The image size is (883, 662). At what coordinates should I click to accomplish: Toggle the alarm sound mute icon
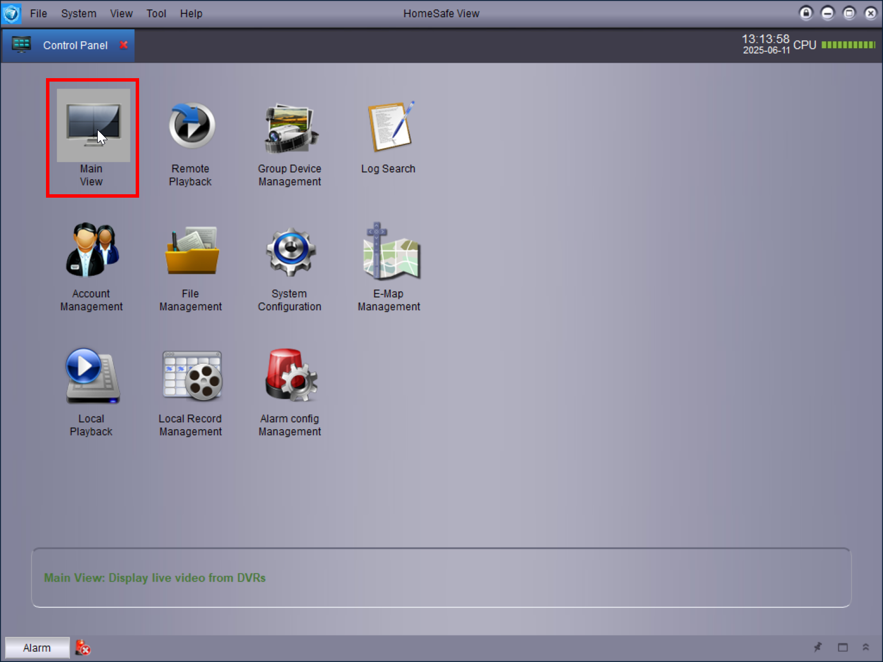[x=83, y=648]
